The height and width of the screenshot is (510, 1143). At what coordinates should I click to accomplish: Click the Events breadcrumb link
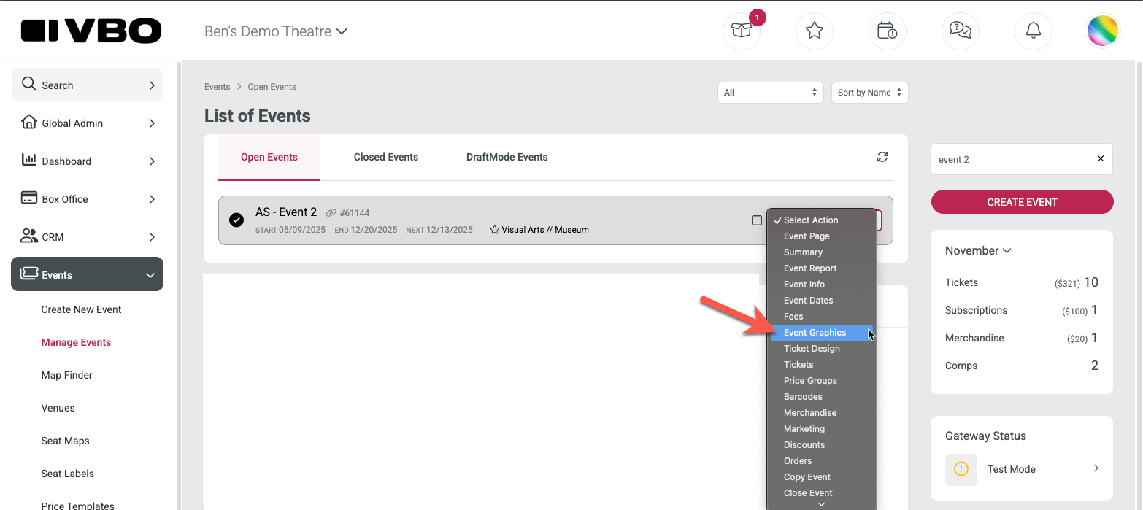tap(218, 87)
